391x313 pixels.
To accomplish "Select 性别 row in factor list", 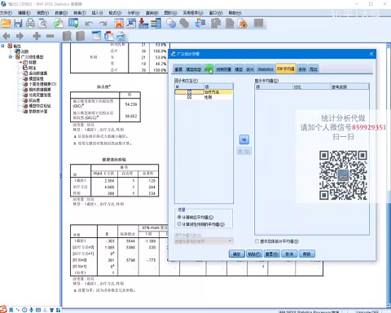I will pyautogui.click(x=204, y=97).
